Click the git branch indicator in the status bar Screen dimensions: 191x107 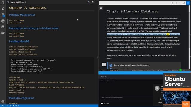[5, 106]
